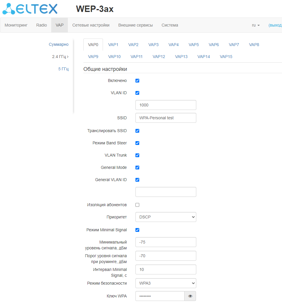Open the Мониторинг menu
This screenshot has height=303, width=282.
(16, 25)
